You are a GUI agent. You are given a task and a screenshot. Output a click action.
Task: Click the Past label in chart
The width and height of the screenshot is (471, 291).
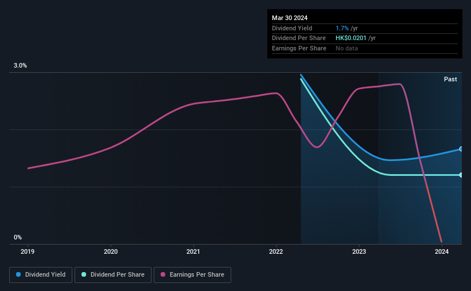tap(450, 79)
